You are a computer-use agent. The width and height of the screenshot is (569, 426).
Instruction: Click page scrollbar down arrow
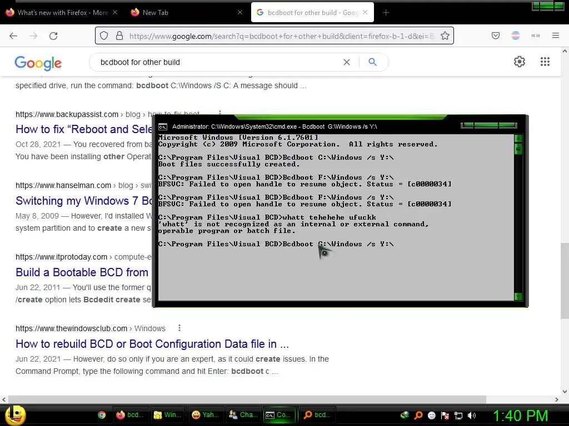pos(565,392)
